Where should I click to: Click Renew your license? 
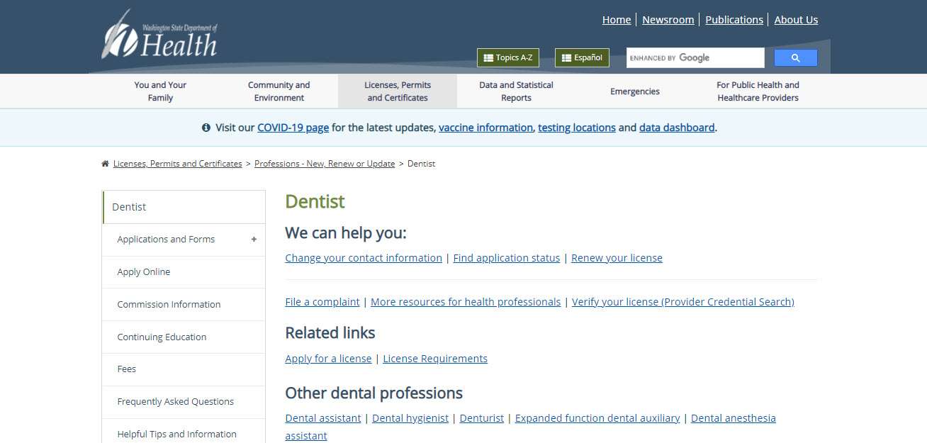(616, 257)
